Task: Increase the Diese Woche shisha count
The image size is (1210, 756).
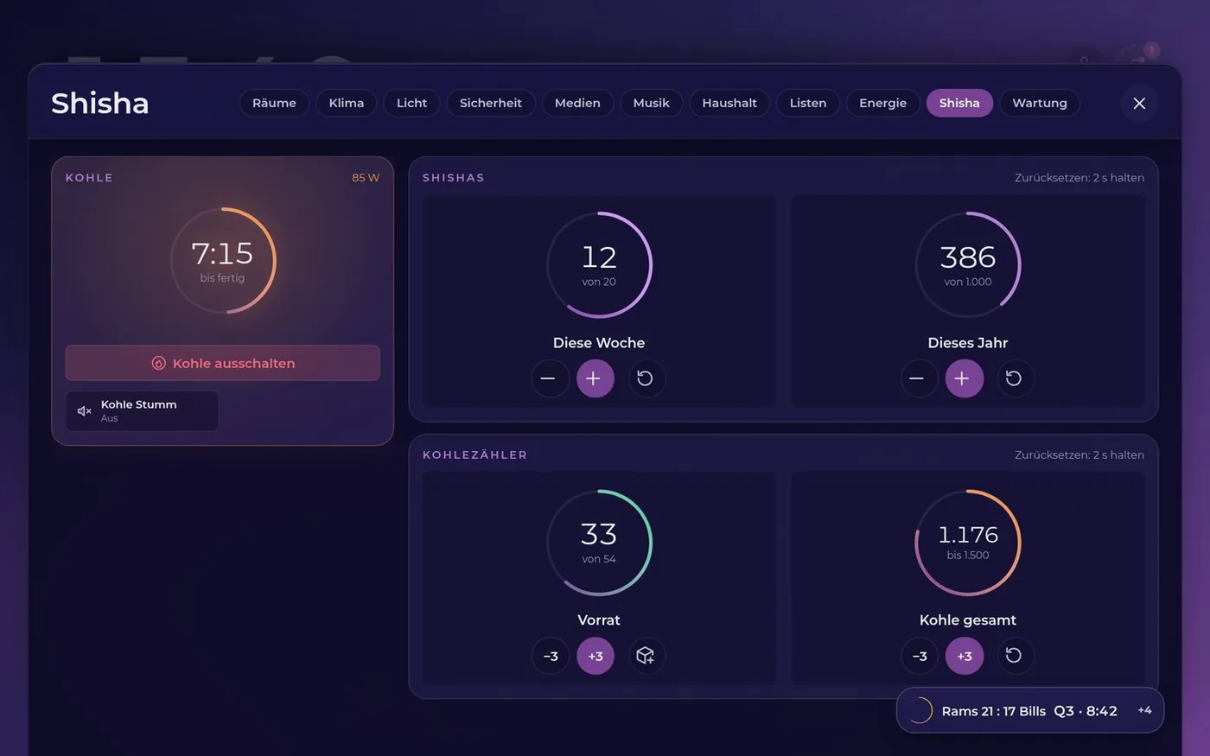Action: [x=595, y=378]
